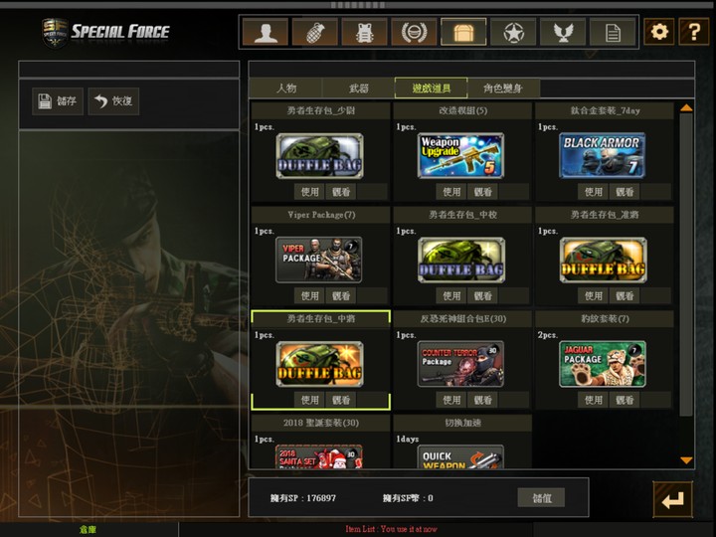The image size is (716, 537).
Task: Click the 儲值 top-up button
Action: click(x=541, y=497)
